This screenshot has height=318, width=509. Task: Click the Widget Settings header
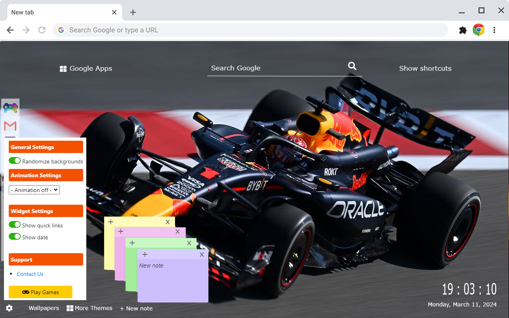46,211
